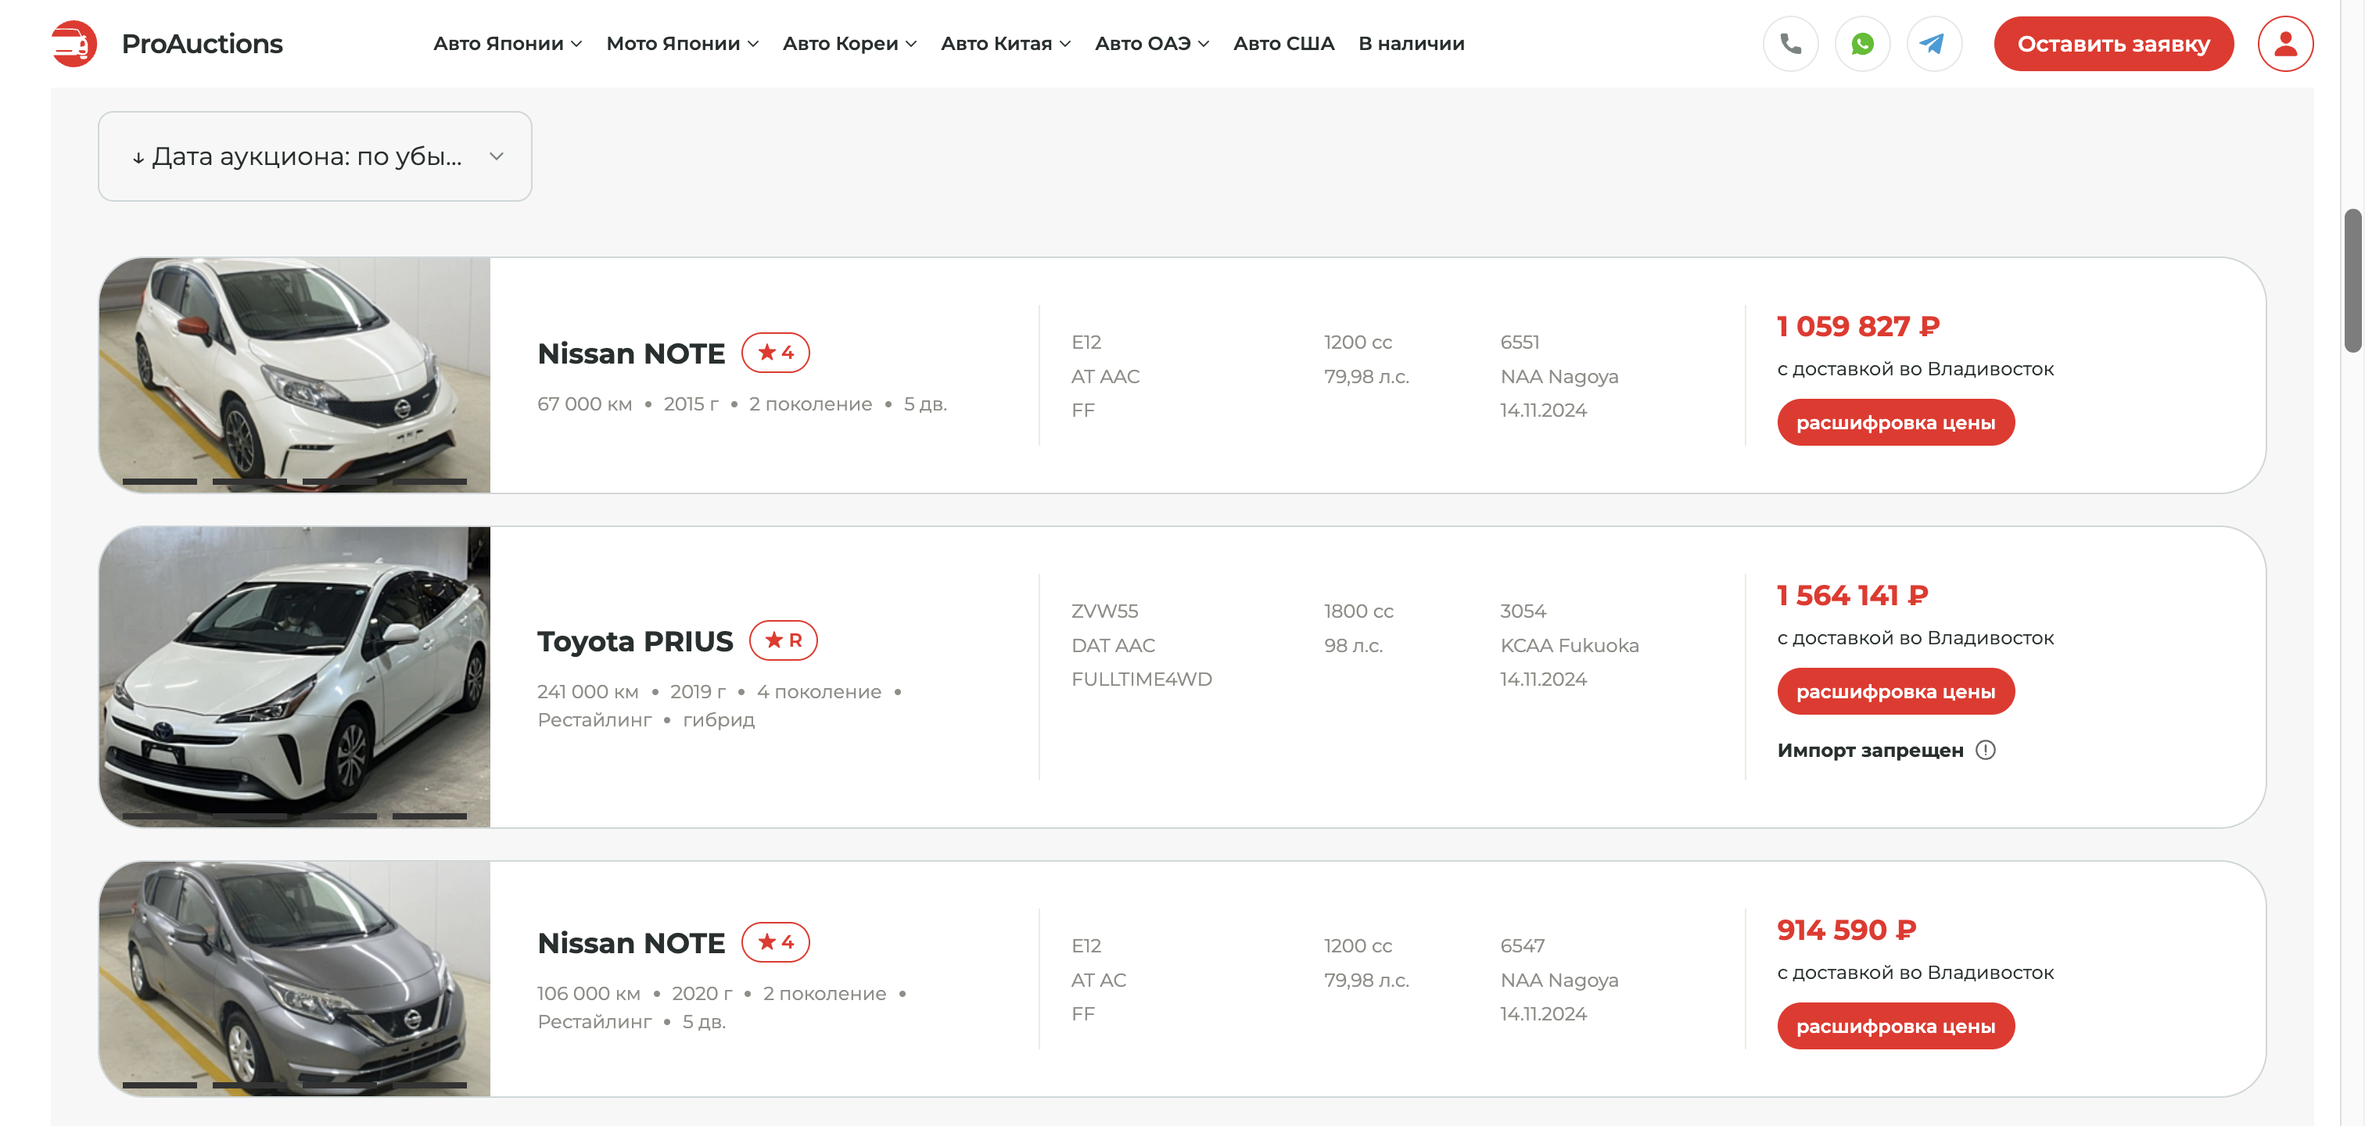Screen dimensions: 2365x1126
Task: Open Telegram contact icon
Action: click(x=1933, y=43)
